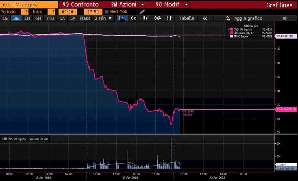Click the 21148 OVS IM volume tag
The image size is (298, 181).
pyautogui.click(x=286, y=169)
